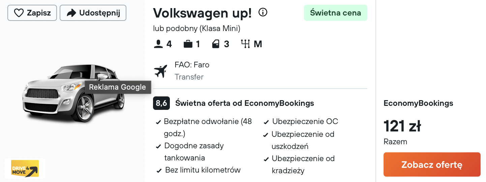
Task: Click the 121 zł total price
Action: click(402, 126)
